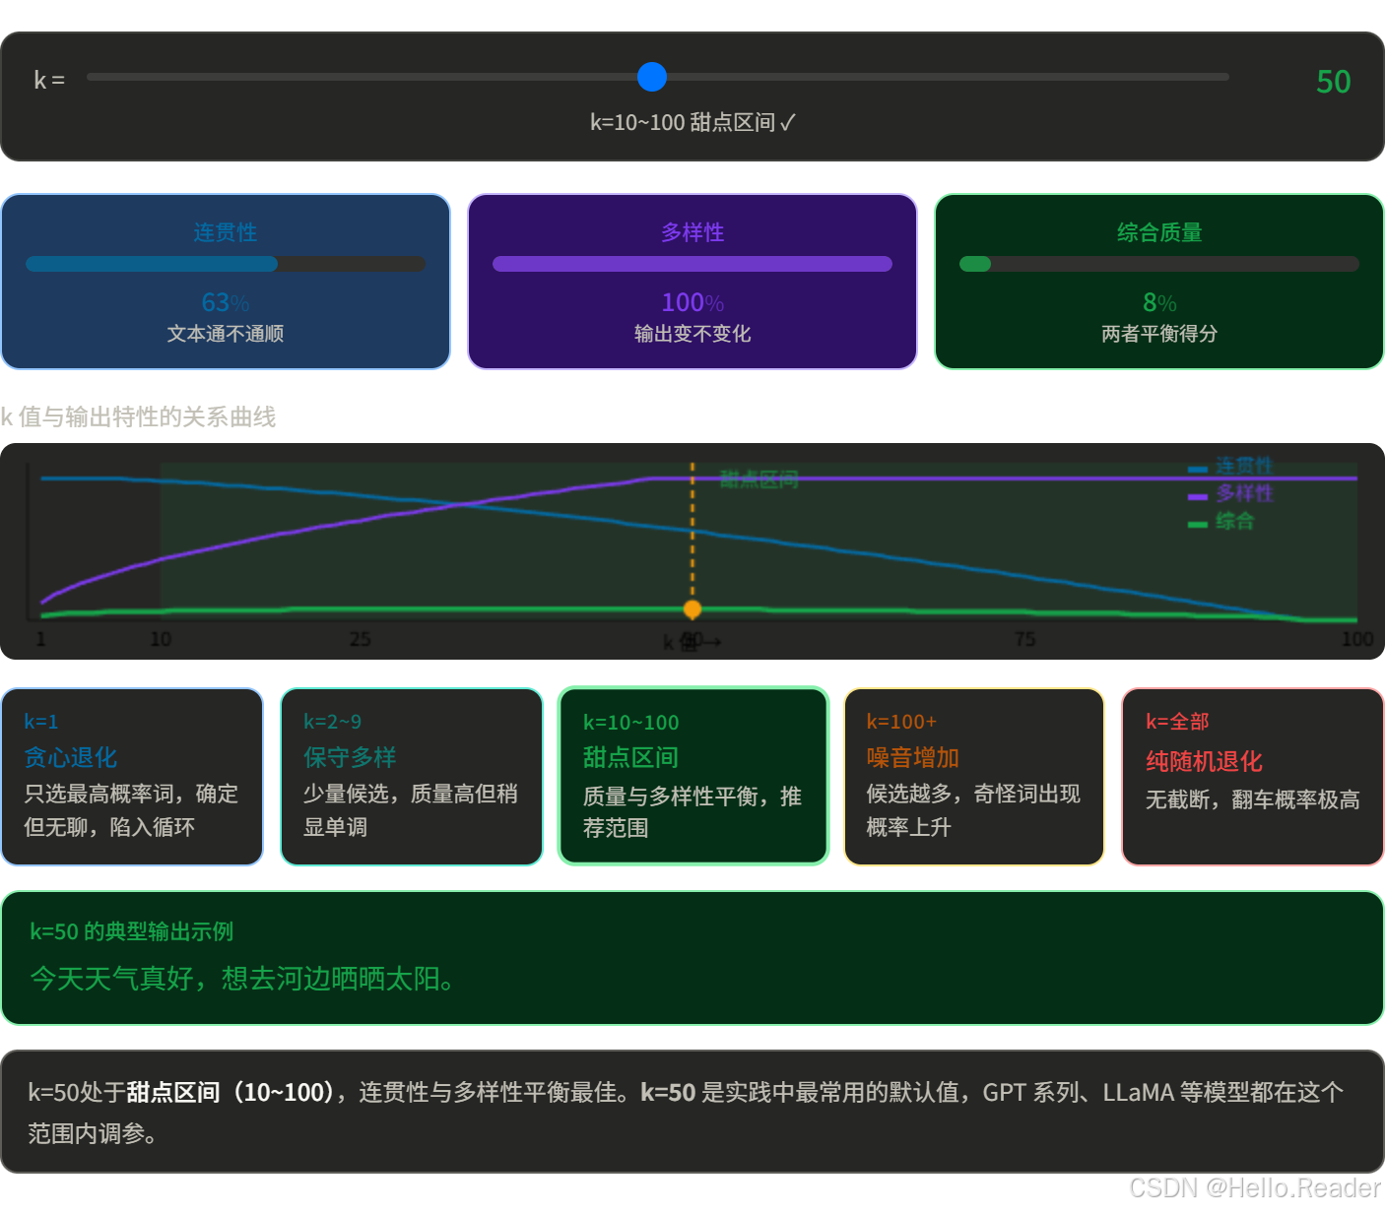The image size is (1385, 1213).
Task: Click the 100% diversity value
Action: pos(692,302)
